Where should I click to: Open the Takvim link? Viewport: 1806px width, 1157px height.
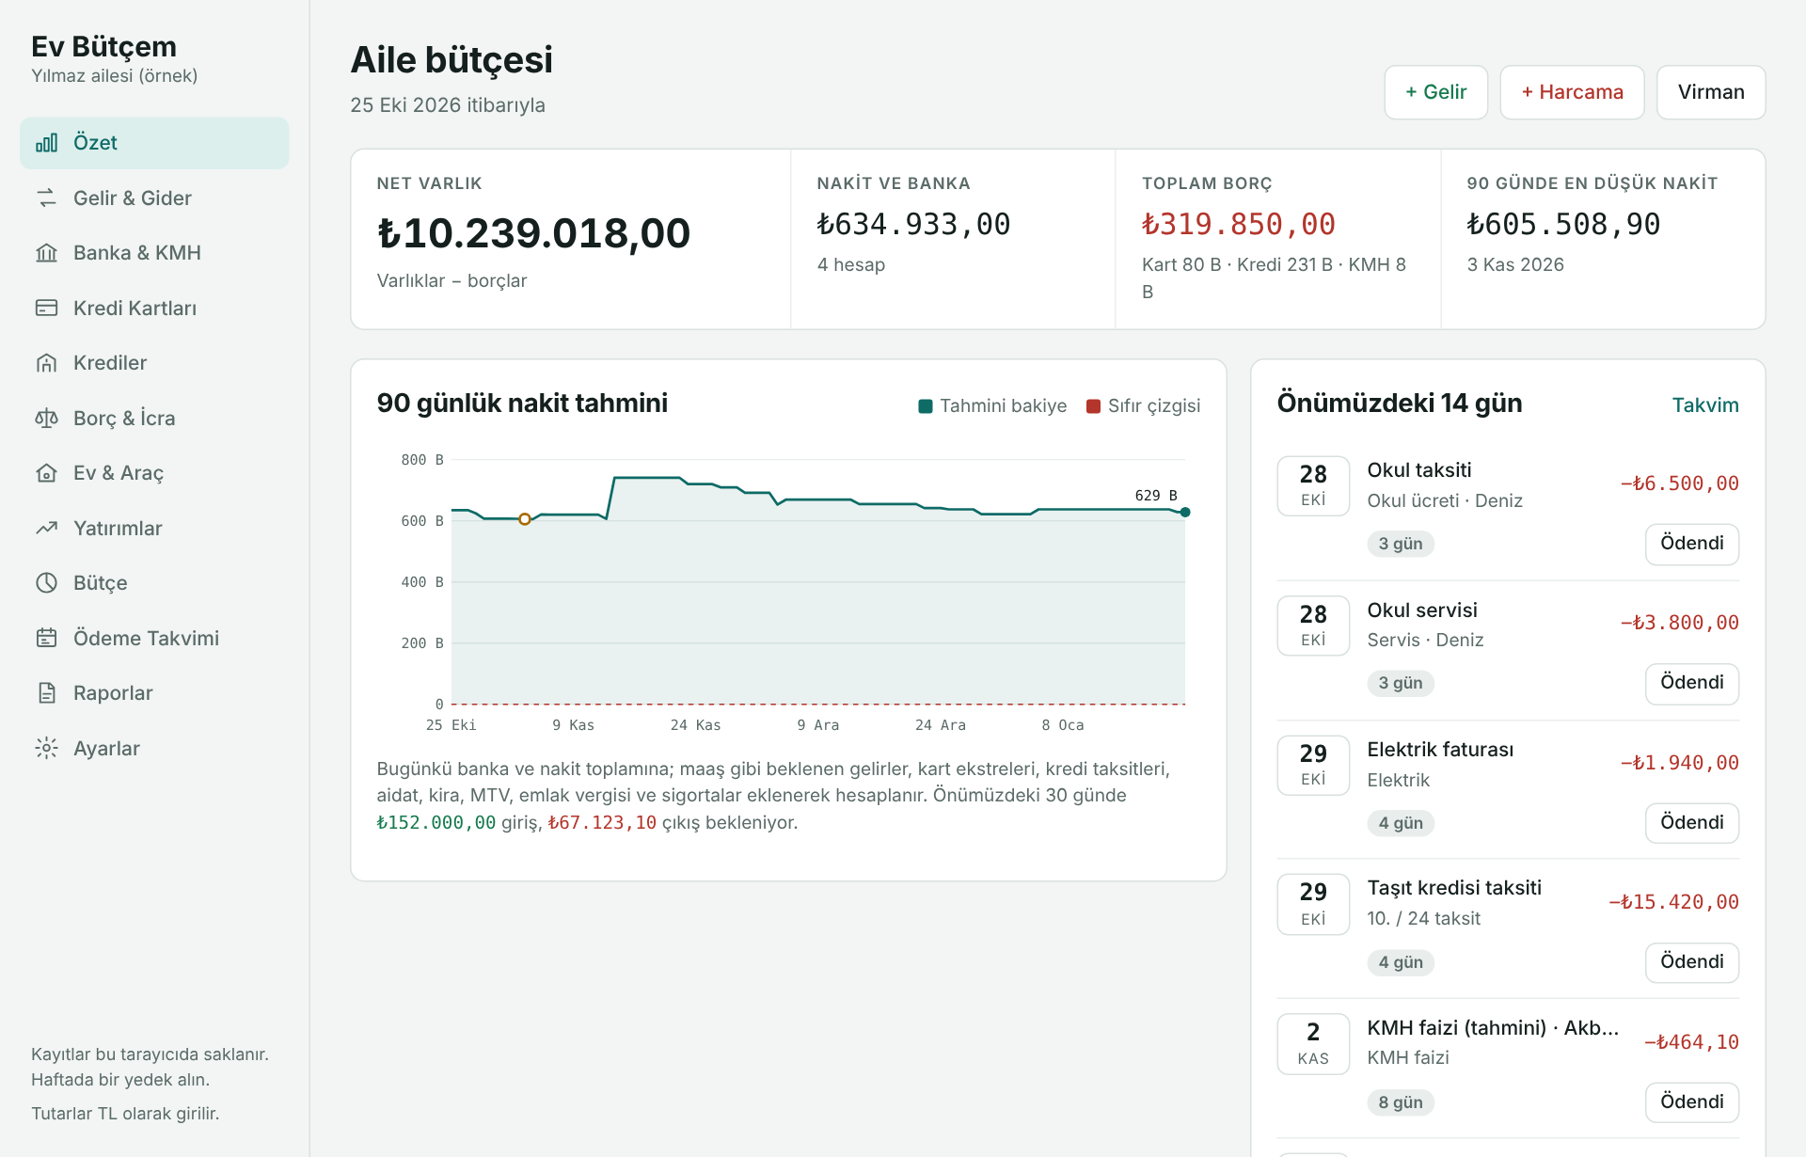tap(1704, 405)
